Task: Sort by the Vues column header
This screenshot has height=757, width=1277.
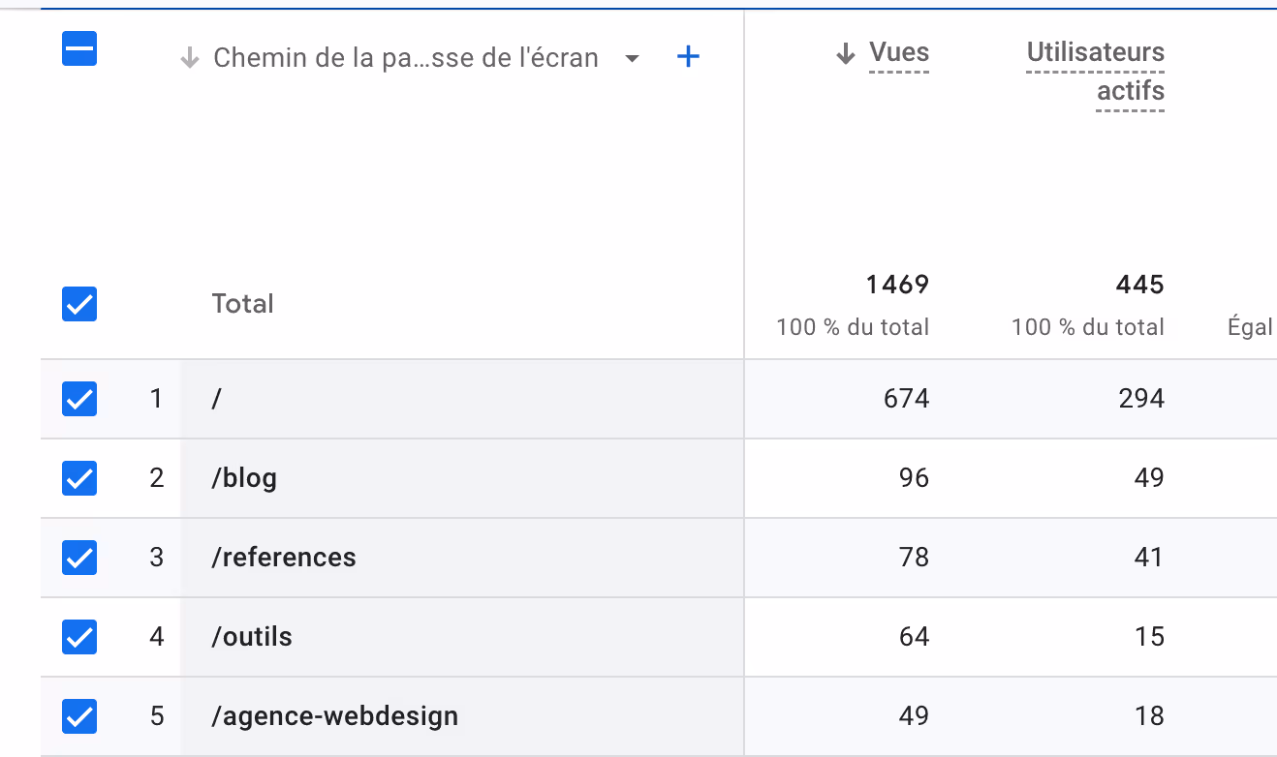Action: [899, 52]
